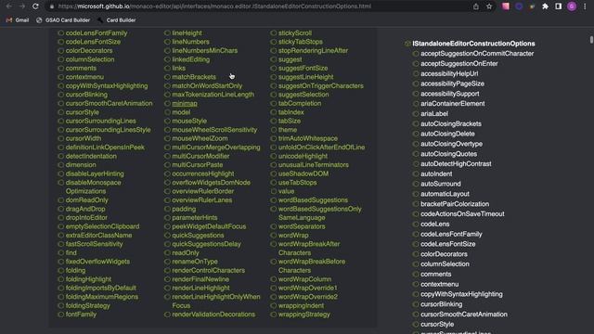Click the property icon beside readOnly
This screenshot has height=334, width=594.
click(167, 252)
